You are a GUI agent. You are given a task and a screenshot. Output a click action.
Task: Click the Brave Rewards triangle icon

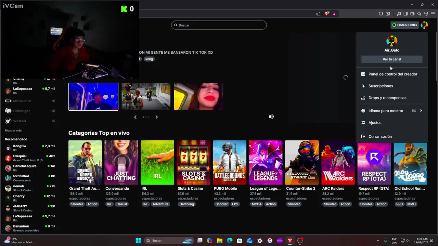pyautogui.click(x=334, y=14)
